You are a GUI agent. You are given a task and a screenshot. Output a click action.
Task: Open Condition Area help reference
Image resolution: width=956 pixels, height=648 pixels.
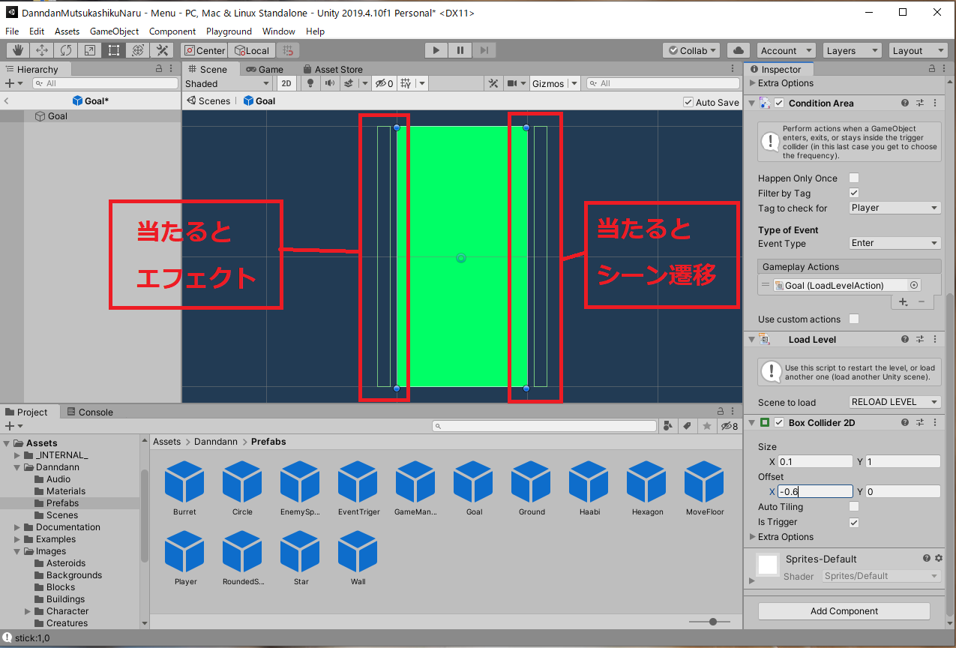[x=905, y=103]
